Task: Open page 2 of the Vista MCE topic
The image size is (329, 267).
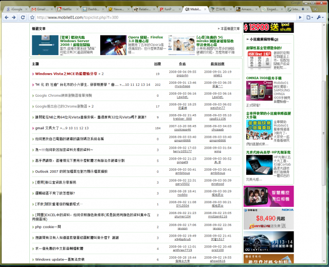Action: pyautogui.click(x=102, y=74)
